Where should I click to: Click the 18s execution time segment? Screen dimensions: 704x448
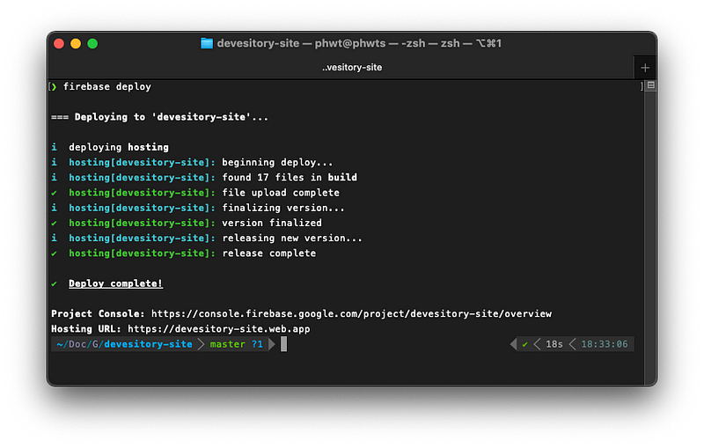[x=554, y=344]
